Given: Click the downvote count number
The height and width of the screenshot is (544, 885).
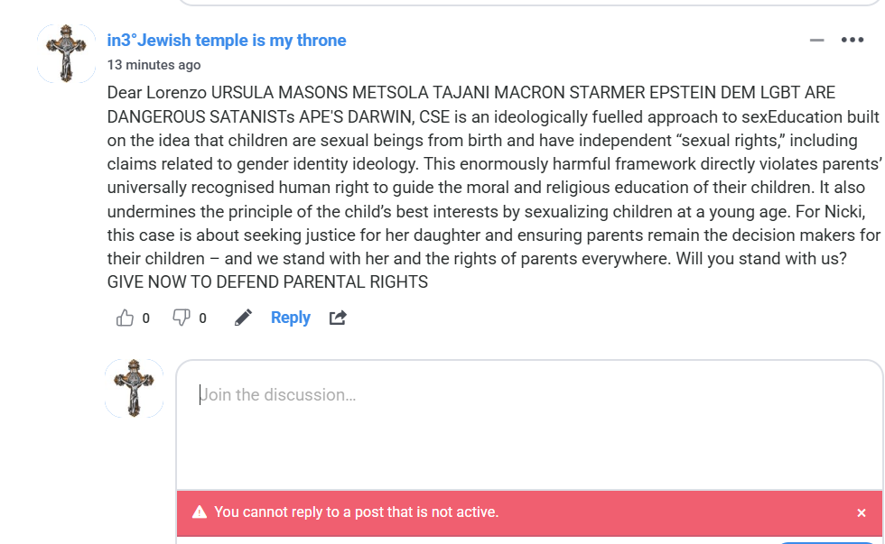Looking at the screenshot, I should pos(202,318).
